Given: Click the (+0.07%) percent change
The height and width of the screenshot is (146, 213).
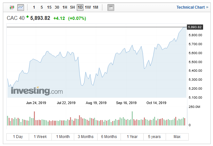Looking at the screenshot, I should click(77, 18).
